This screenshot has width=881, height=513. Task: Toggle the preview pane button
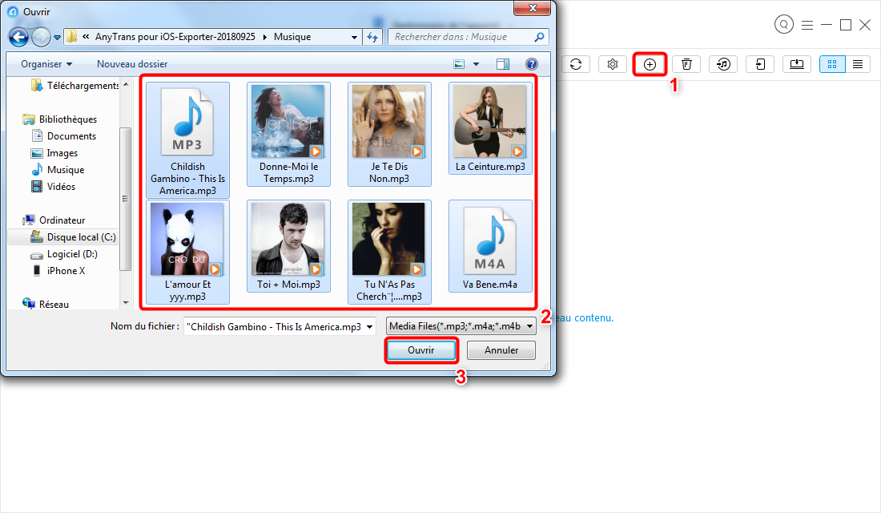(503, 64)
